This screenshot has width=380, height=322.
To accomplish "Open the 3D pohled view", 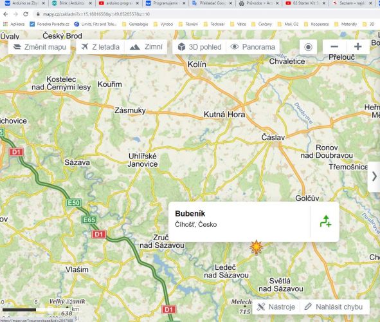I will (x=199, y=47).
